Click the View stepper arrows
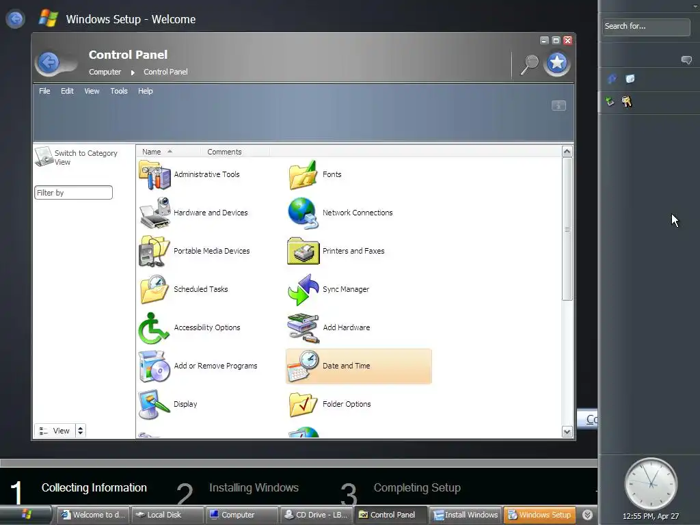 (81, 431)
